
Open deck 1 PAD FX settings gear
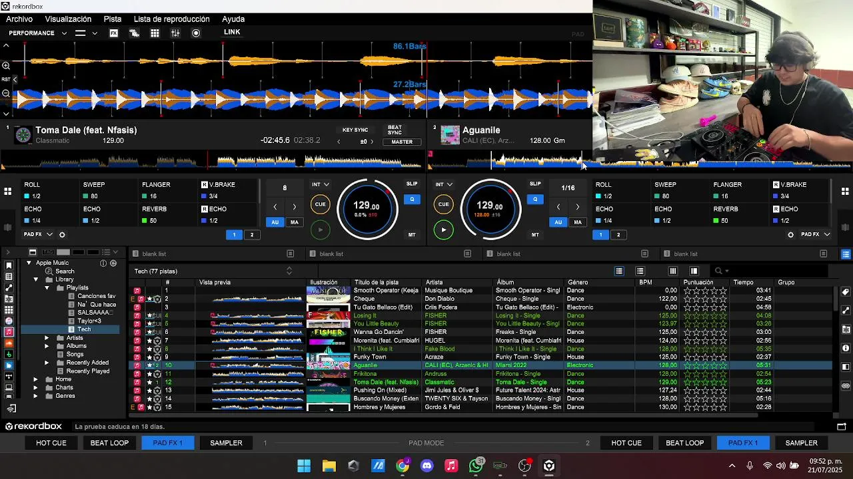pyautogui.click(x=62, y=235)
